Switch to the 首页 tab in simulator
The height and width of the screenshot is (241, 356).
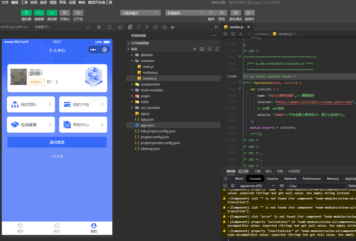[20, 228]
